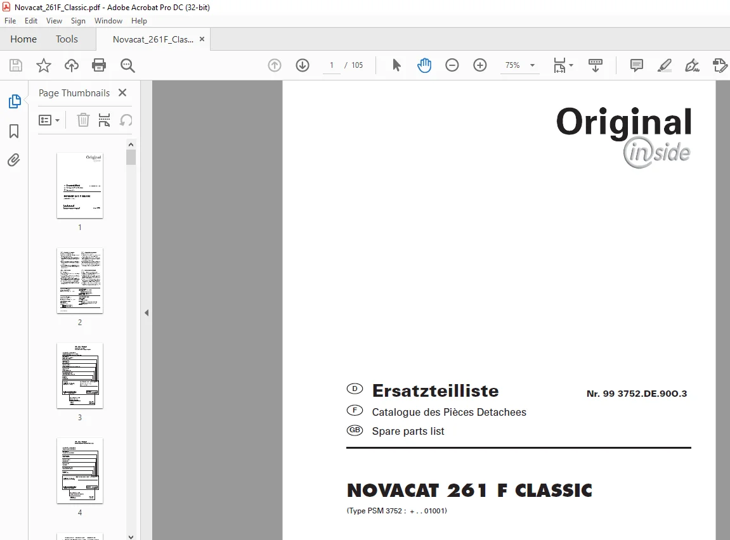Select the Hand pan tool
Screen dimensions: 730x540
click(424, 65)
